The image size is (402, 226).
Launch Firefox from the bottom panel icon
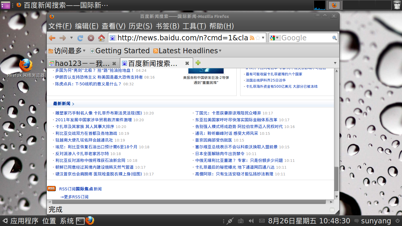pyautogui.click(x=90, y=220)
